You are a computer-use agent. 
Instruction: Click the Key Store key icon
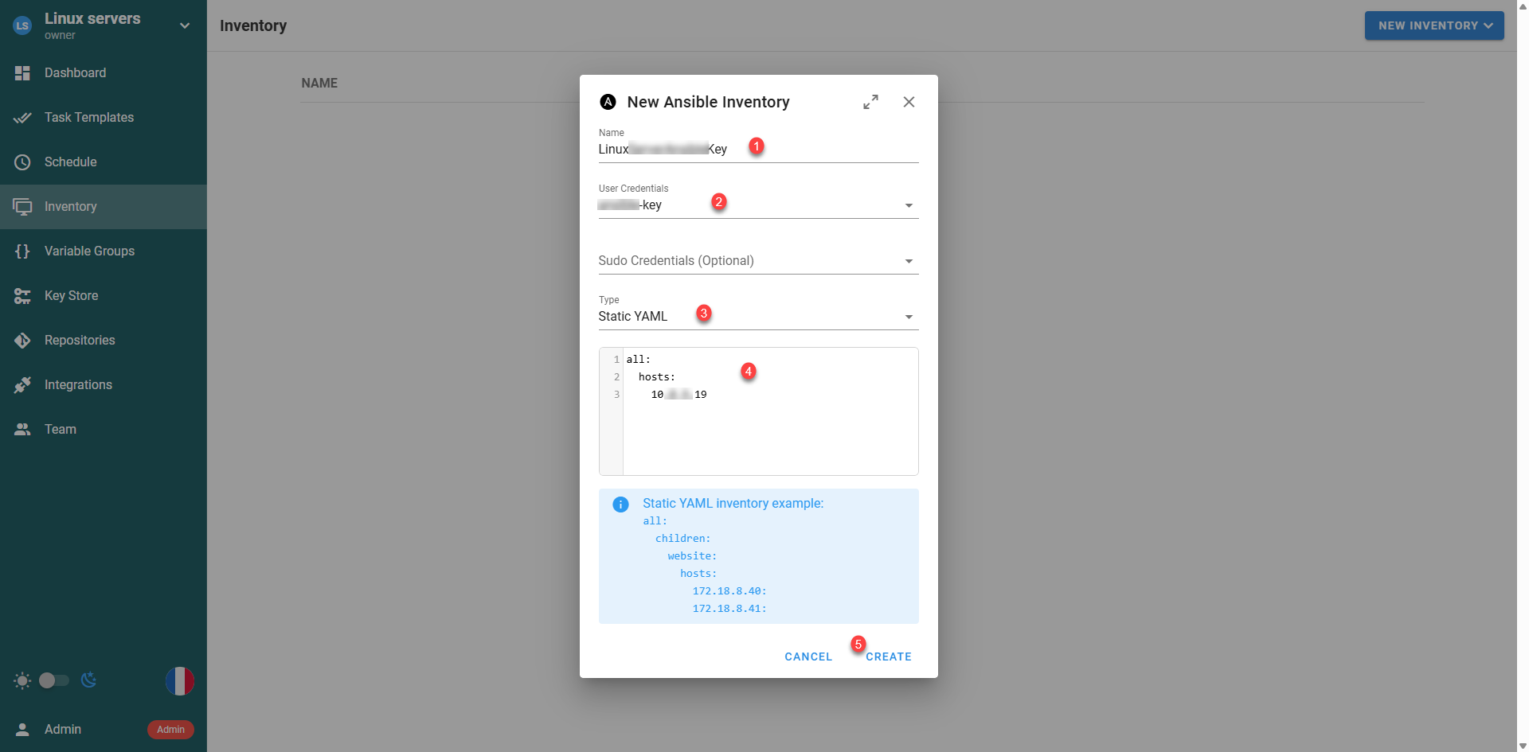pyautogui.click(x=22, y=296)
